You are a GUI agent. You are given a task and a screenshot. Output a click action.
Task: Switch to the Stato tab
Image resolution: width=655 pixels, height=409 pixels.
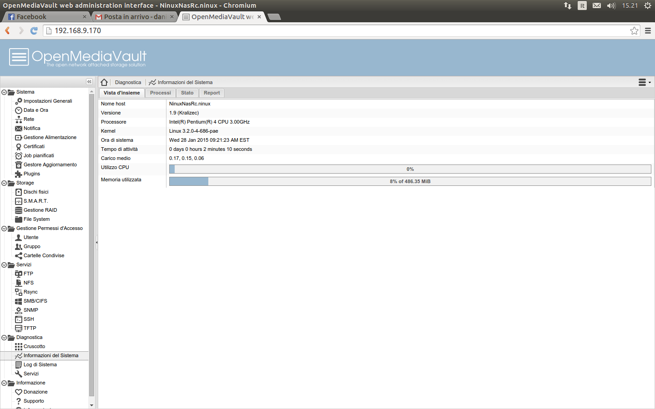[187, 93]
